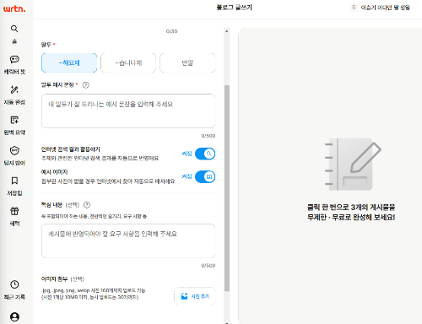Click the 말투 section label
The width and height of the screenshot is (422, 324).
pyautogui.click(x=46, y=45)
